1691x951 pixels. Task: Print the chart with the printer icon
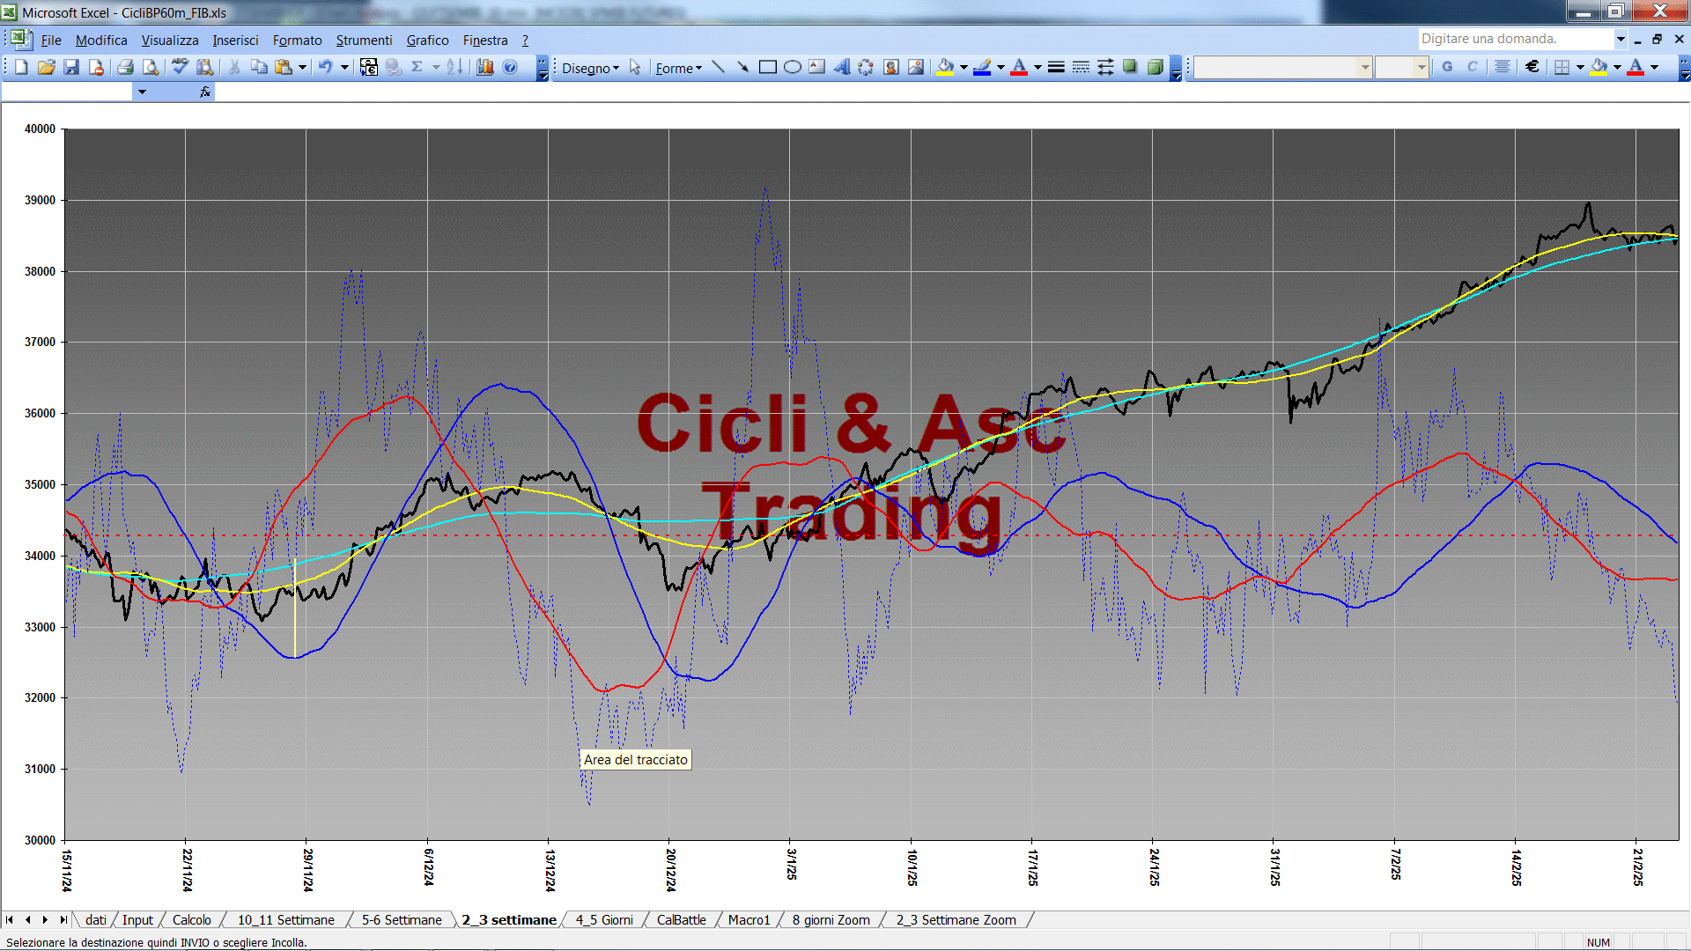point(125,68)
